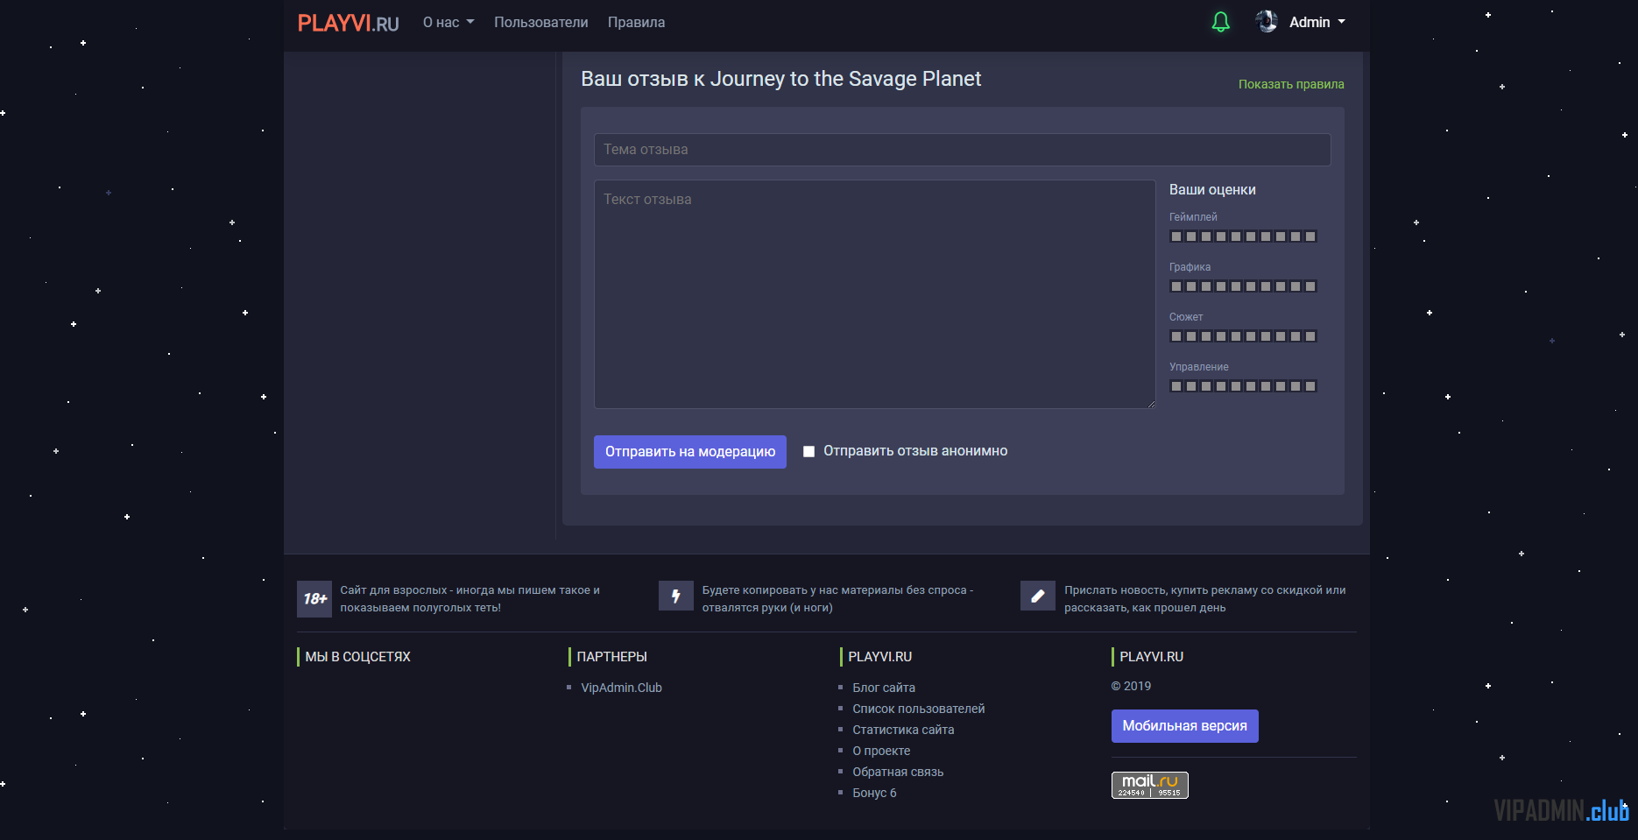Click the '© 2019' copyright text
The width and height of the screenshot is (1638, 840).
[1131, 686]
